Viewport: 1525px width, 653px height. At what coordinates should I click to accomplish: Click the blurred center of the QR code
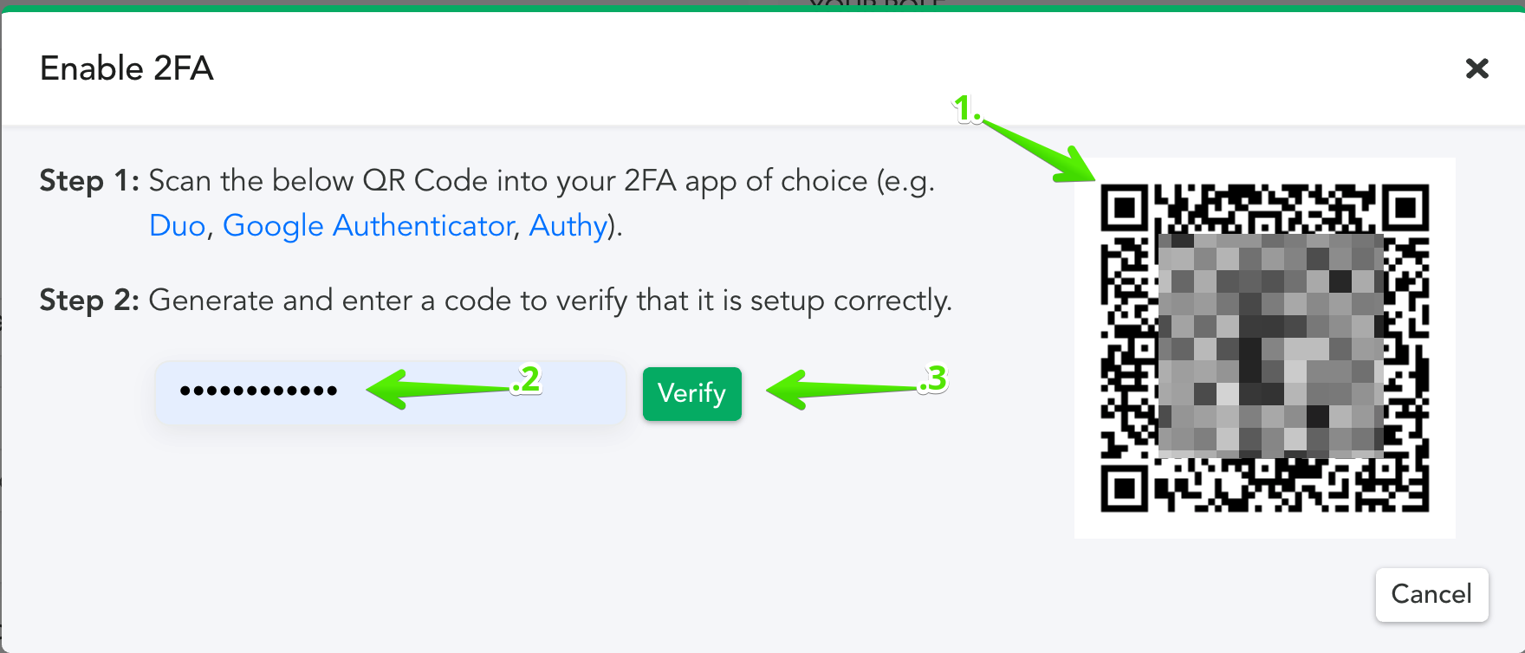(x=1271, y=346)
